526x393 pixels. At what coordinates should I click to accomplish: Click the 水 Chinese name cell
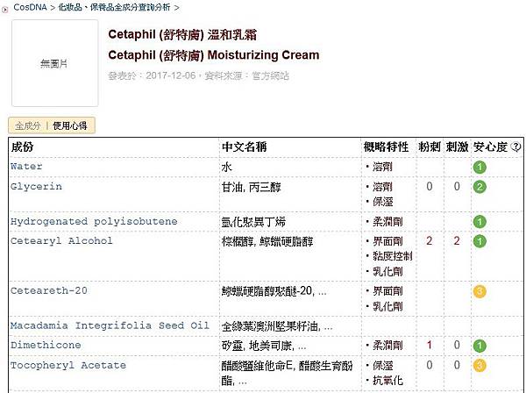226,168
